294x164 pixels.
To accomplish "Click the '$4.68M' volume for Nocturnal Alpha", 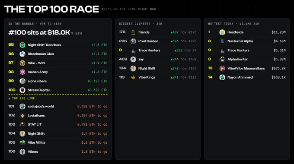I will (279, 41).
